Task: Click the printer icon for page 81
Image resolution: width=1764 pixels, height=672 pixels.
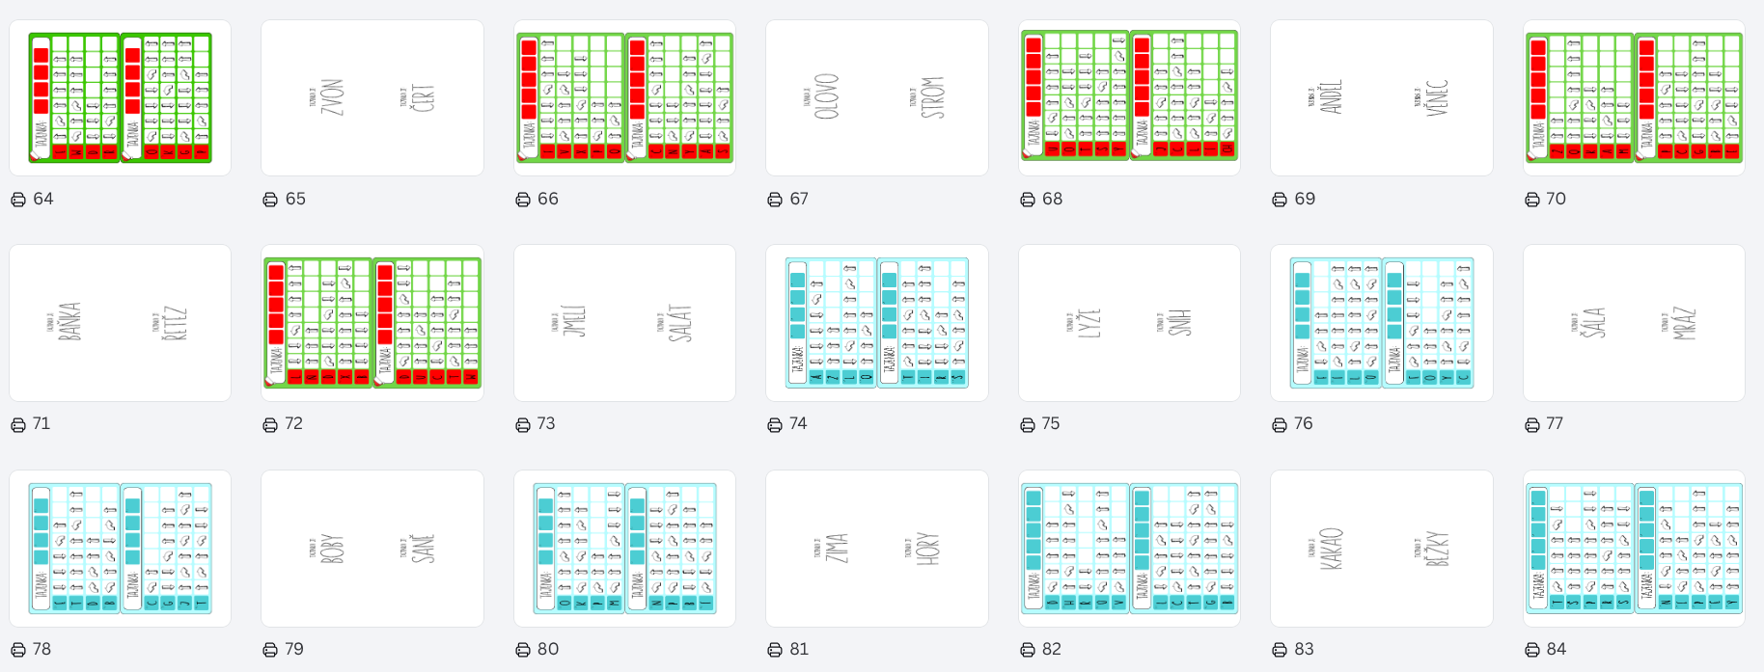Action: point(775,650)
